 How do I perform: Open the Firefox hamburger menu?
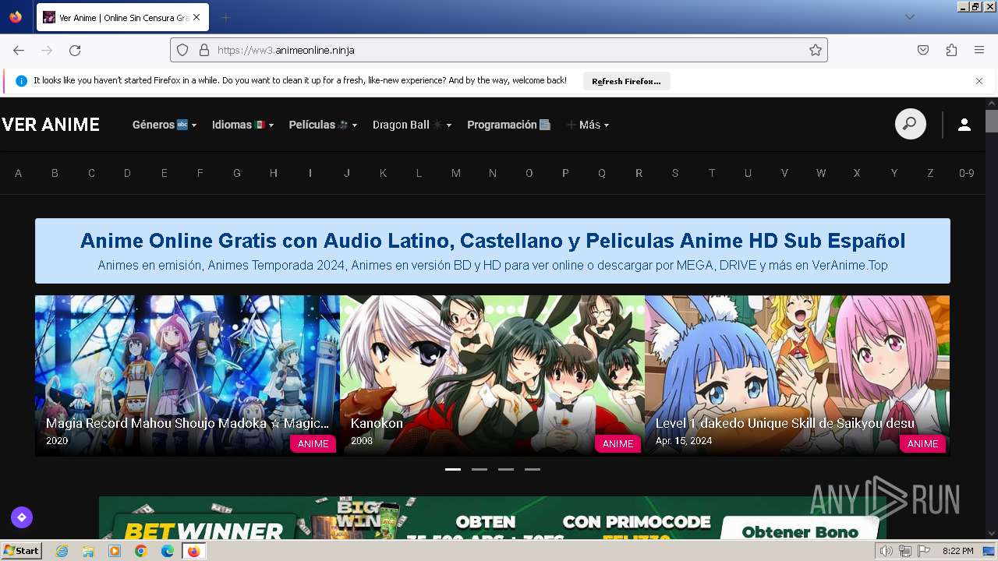tap(979, 50)
